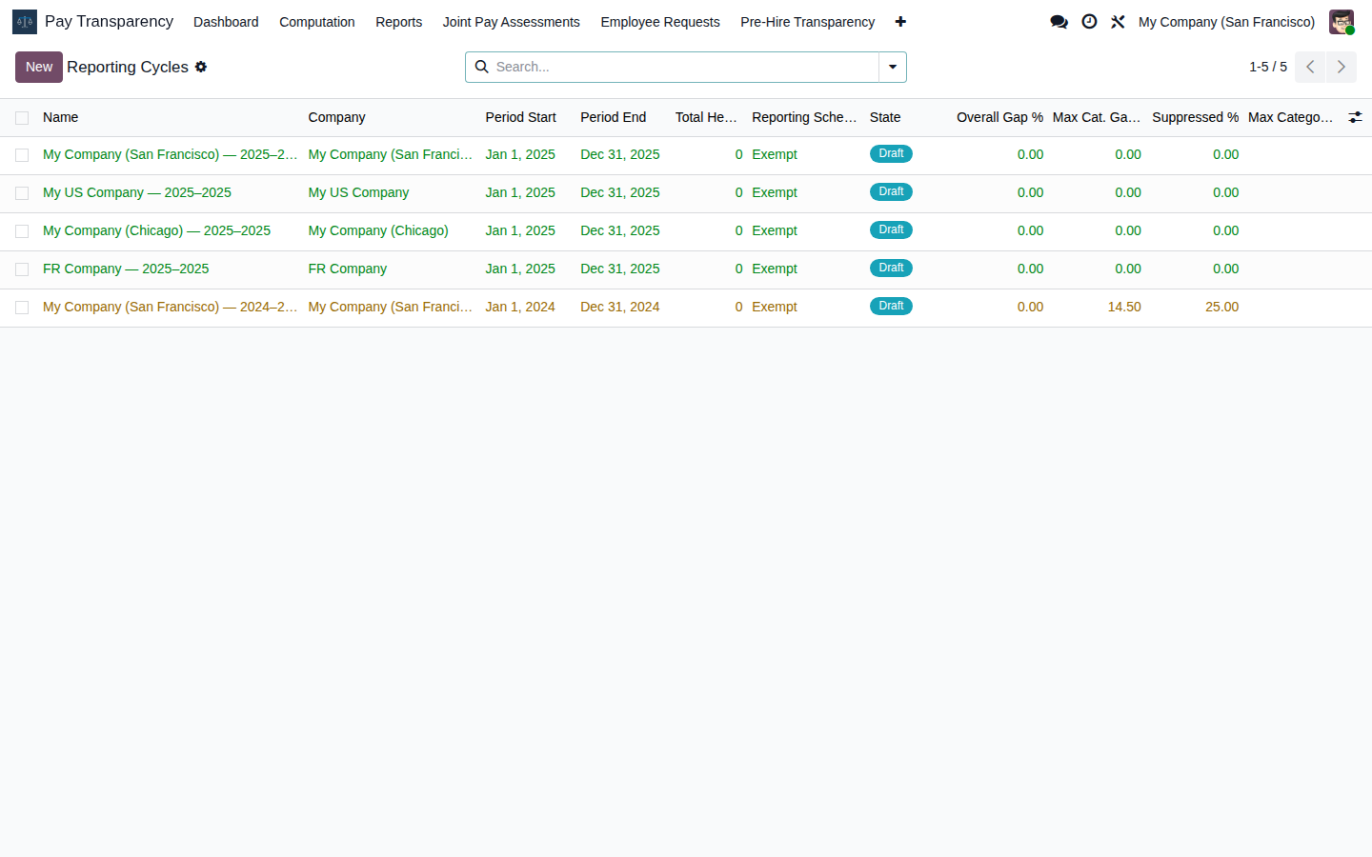This screenshot has height=857, width=1372.
Task: Expand the search options dropdown arrow
Action: tap(893, 67)
